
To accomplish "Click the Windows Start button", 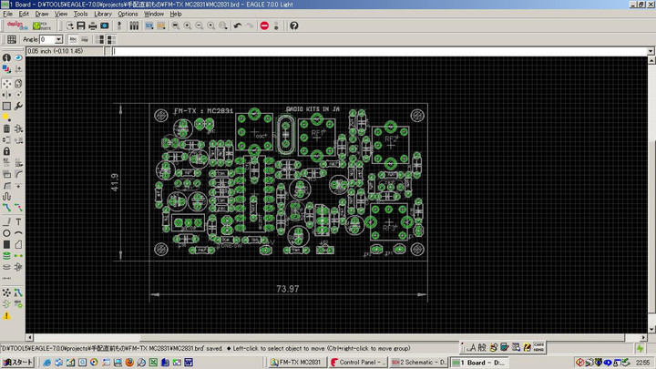I will pos(17,363).
